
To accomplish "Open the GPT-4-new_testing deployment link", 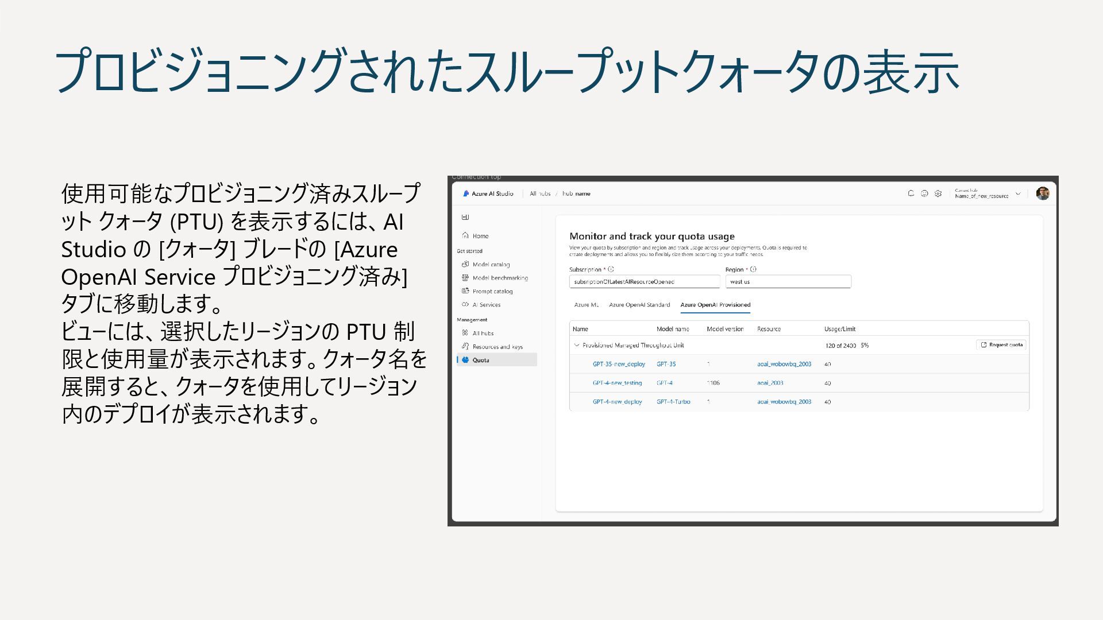I will click(x=617, y=383).
